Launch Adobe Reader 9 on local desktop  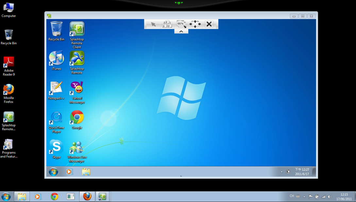pyautogui.click(x=8, y=66)
